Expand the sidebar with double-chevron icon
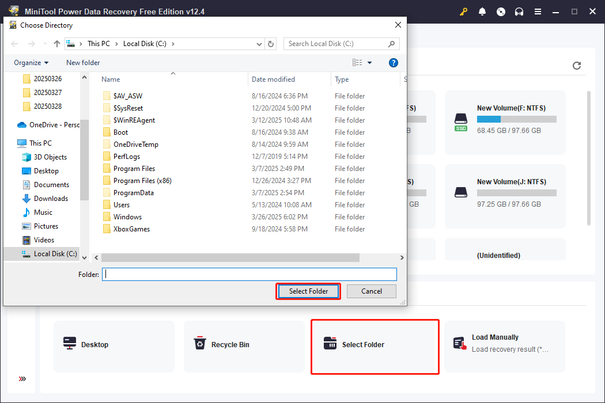The width and height of the screenshot is (605, 403). 22,379
